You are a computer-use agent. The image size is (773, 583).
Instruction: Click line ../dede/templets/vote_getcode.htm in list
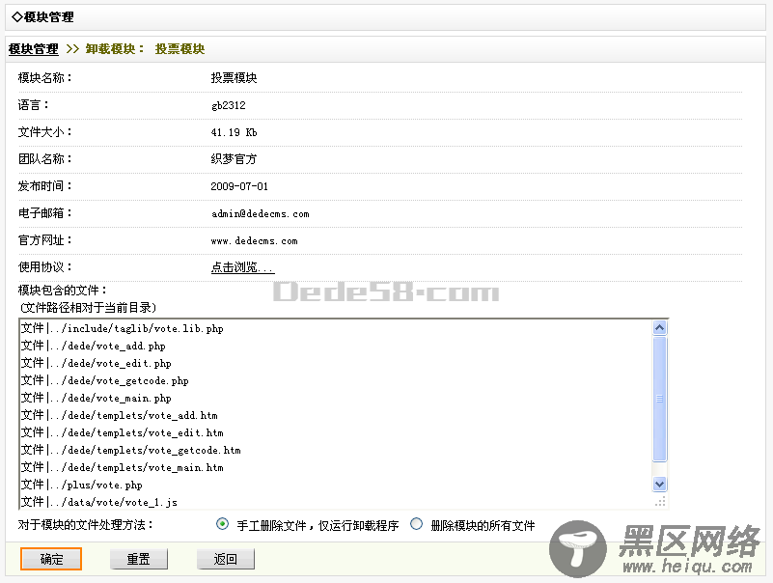click(130, 450)
